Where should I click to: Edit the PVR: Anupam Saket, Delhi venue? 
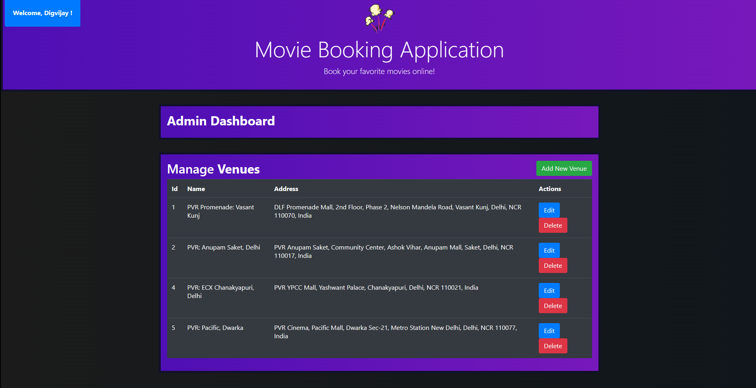tap(549, 250)
